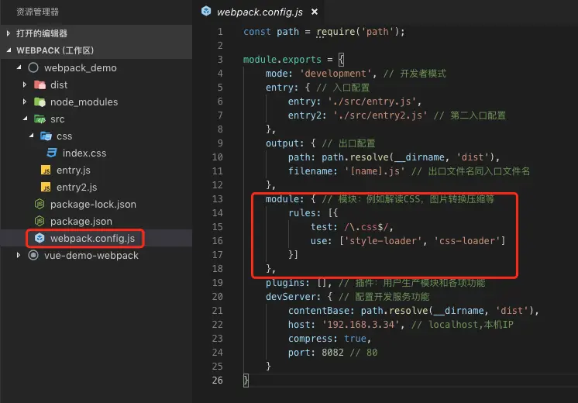Open entry.js in the explorer
The image size is (578, 403).
point(74,170)
